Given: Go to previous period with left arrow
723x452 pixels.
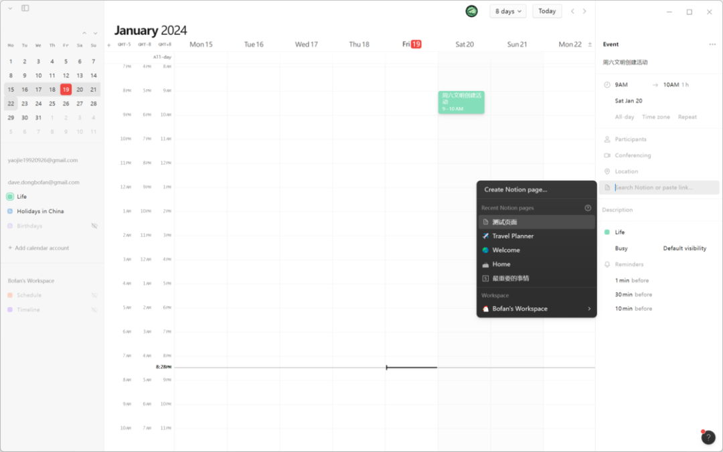Looking at the screenshot, I should tap(572, 11).
